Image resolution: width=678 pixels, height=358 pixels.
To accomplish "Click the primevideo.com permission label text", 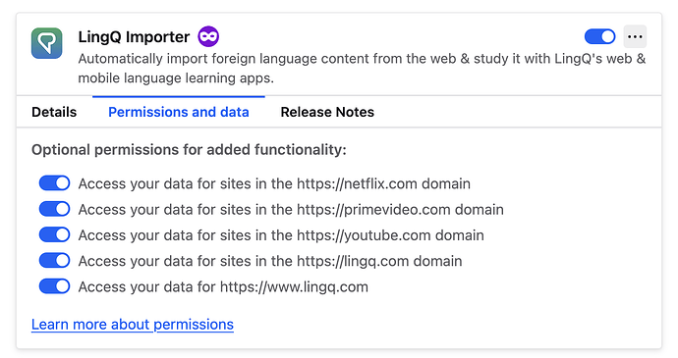I will click(x=291, y=210).
